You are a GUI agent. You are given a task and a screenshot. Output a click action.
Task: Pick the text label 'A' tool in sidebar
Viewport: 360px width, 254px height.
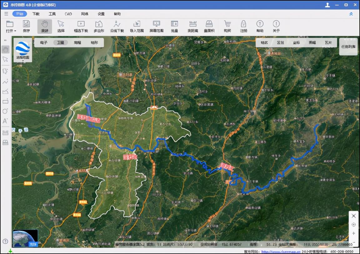coord(5,121)
